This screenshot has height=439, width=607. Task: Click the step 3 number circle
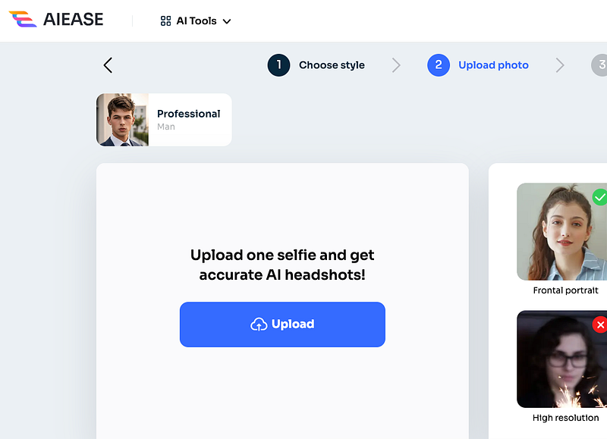point(600,65)
